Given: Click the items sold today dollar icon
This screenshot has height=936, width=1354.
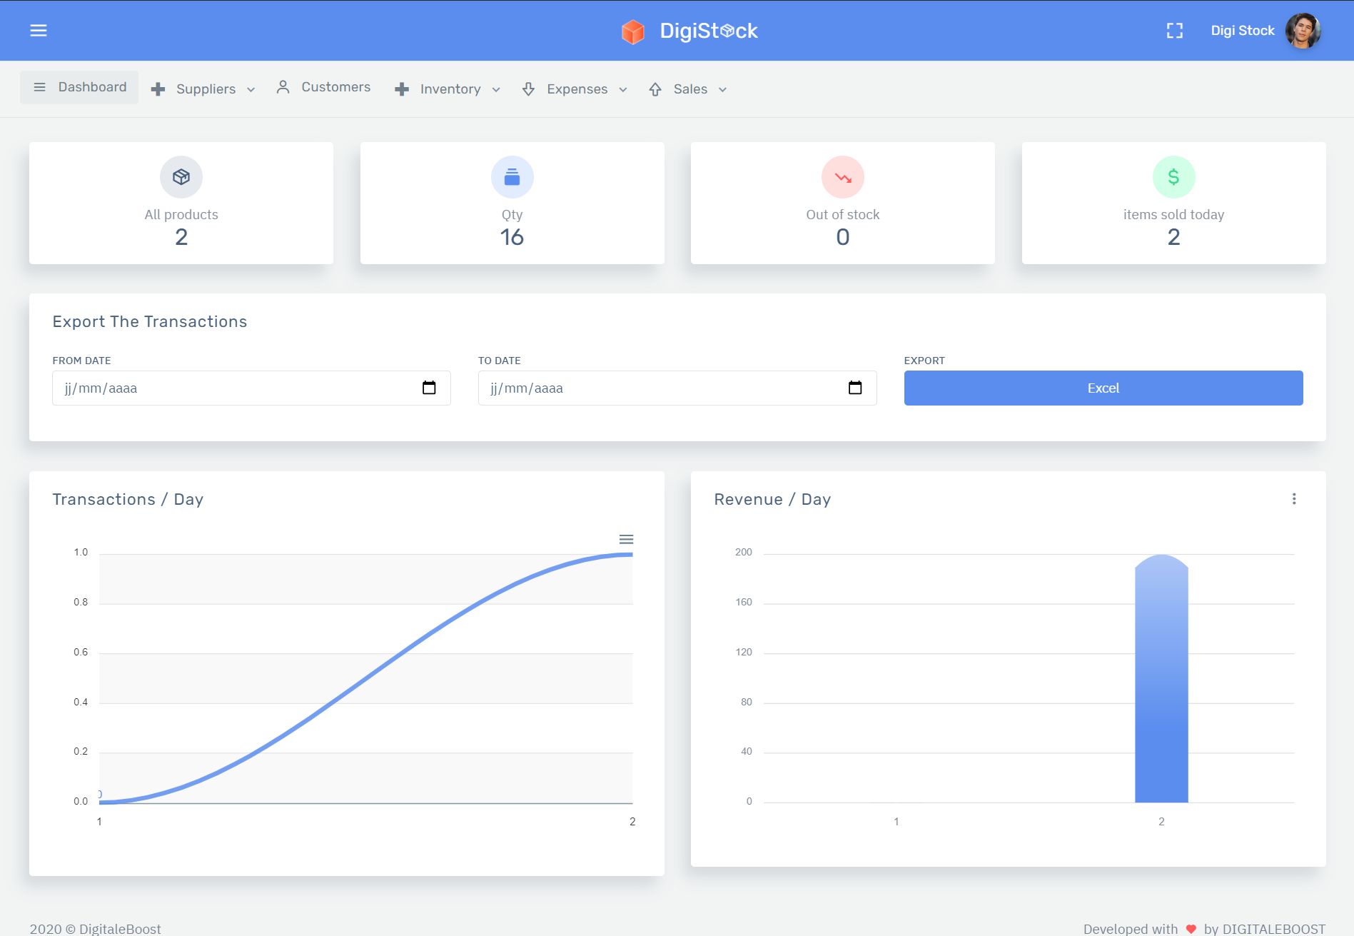Looking at the screenshot, I should pos(1174,177).
